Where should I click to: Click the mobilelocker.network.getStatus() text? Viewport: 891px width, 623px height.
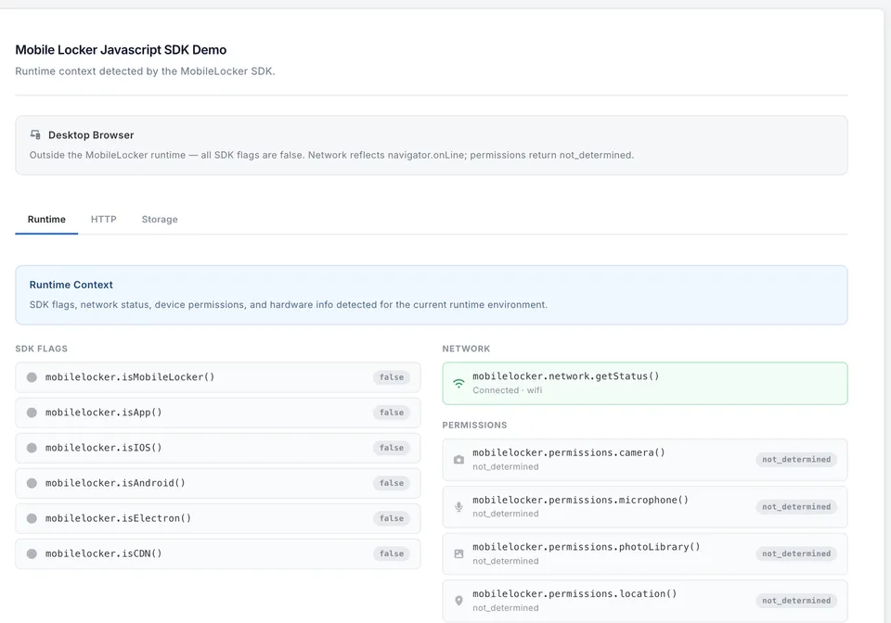pos(566,376)
